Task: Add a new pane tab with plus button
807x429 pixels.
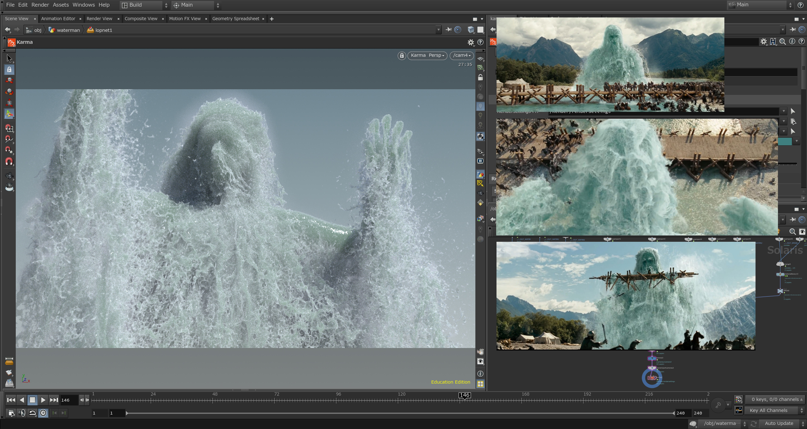Action: 271,19
